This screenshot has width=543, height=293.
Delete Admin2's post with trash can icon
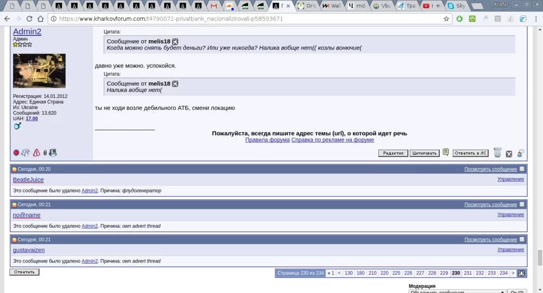click(x=497, y=152)
